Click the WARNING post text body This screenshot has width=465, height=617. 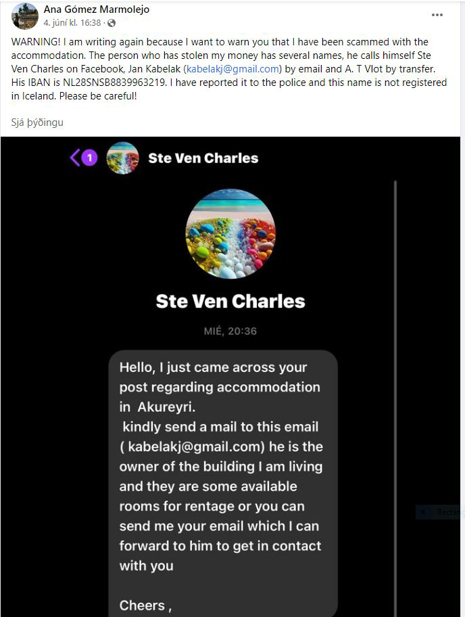[228, 69]
